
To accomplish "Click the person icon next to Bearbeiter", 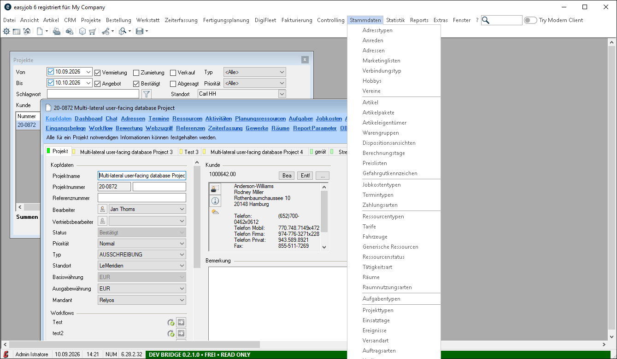I will [103, 209].
